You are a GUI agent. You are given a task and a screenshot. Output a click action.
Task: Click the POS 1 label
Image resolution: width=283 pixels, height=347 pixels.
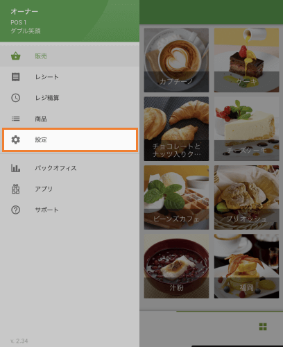pyautogui.click(x=19, y=22)
